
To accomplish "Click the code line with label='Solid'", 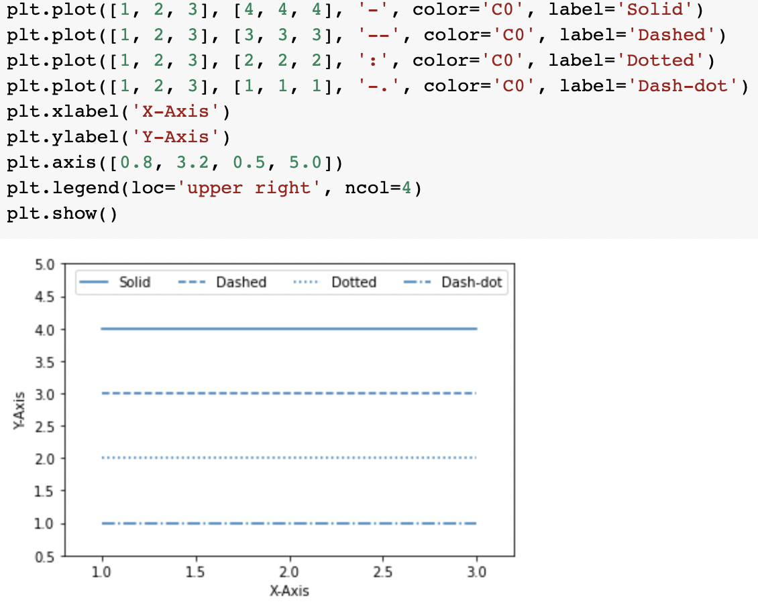I will point(356,9).
